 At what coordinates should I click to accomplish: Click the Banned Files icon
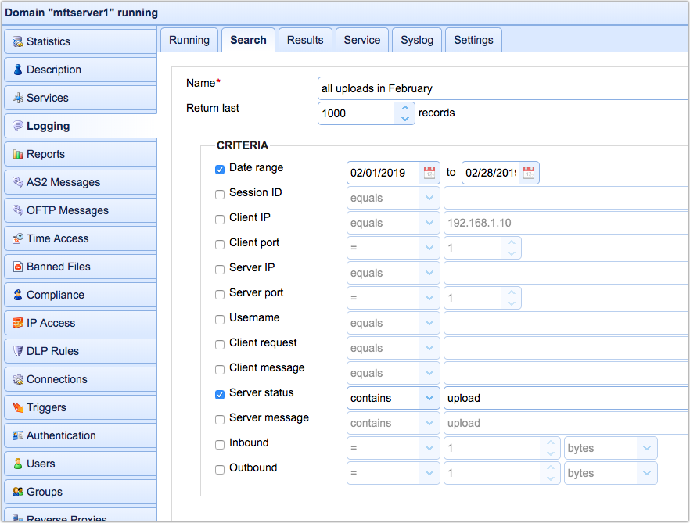tap(17, 267)
